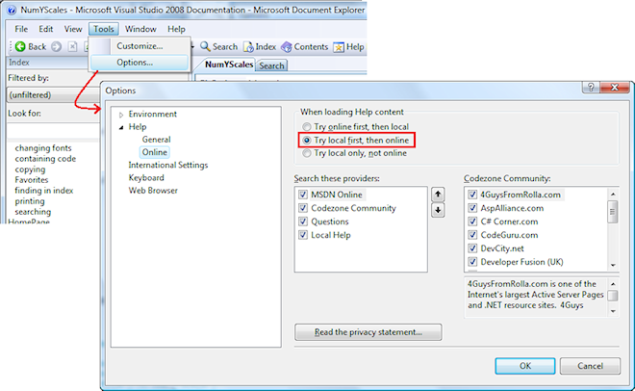Collapse the Help tree node
This screenshot has height=391, width=635.
coord(121,127)
